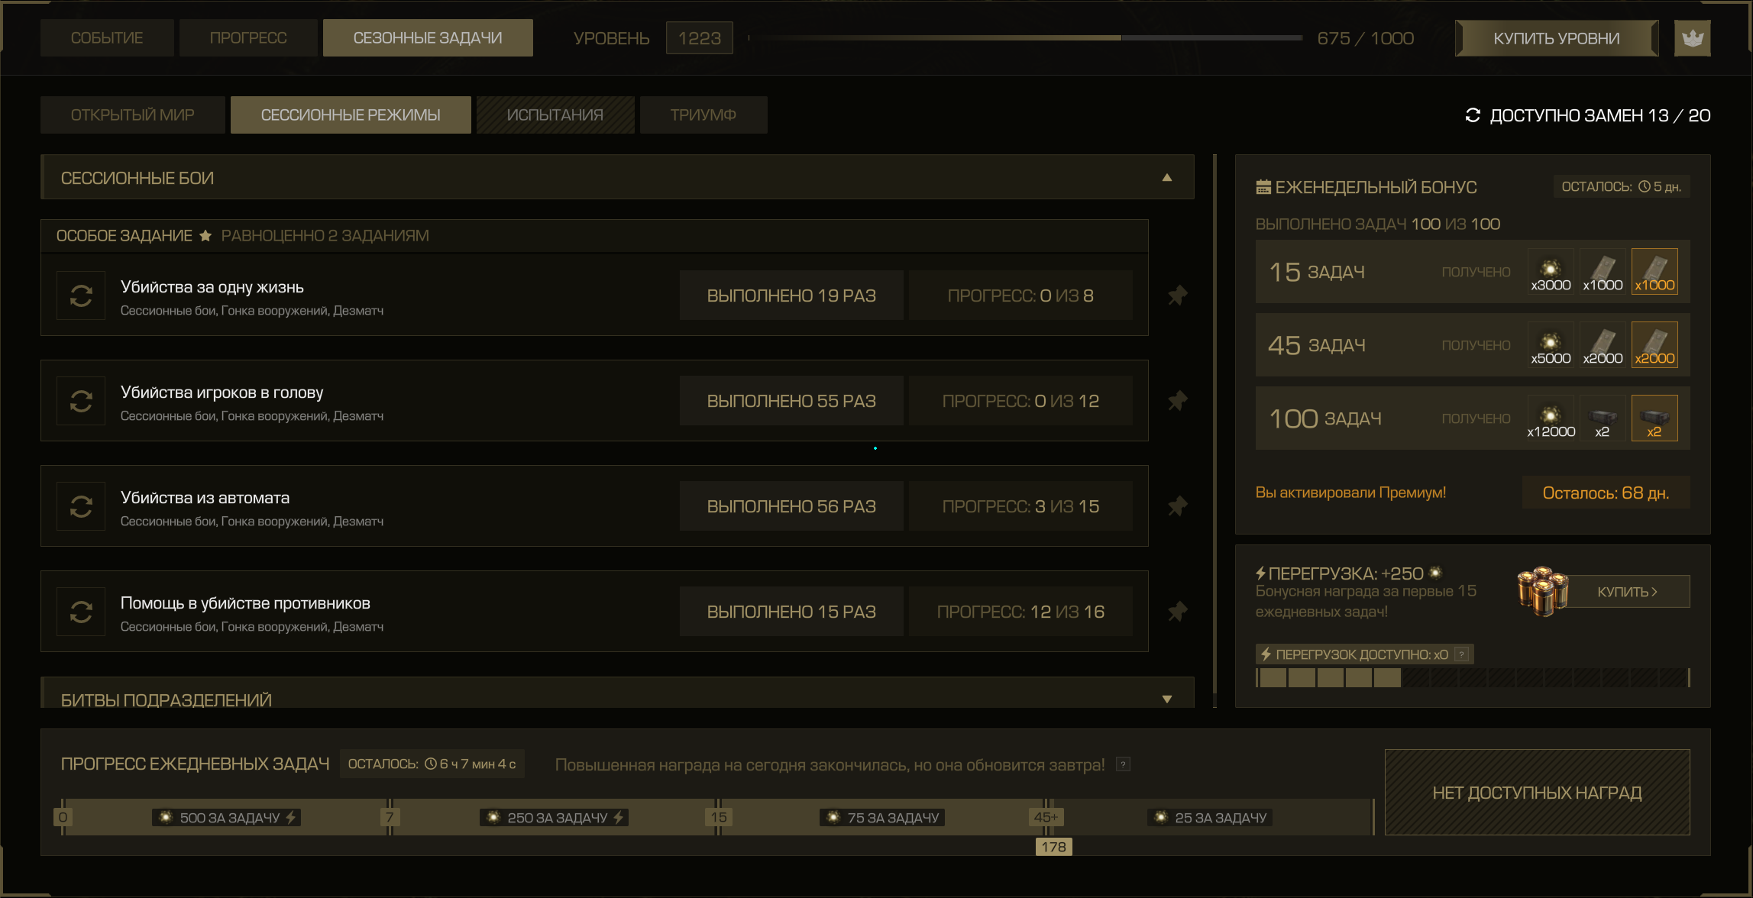Click the level experience progress bar
Screen dimensions: 1753x898
point(1025,37)
